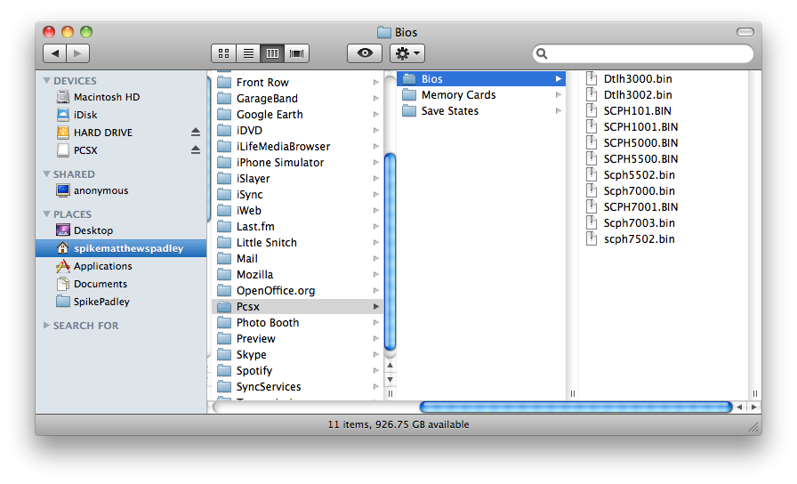Open the Applications sidebar item

(102, 266)
